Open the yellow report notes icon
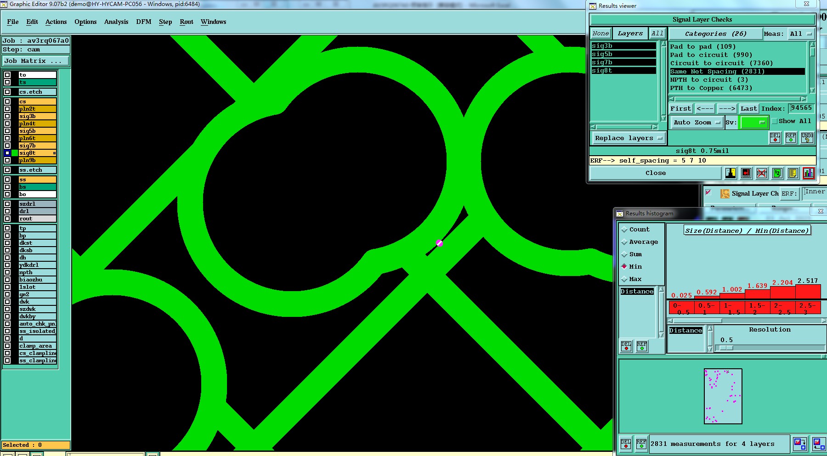 (x=793, y=173)
